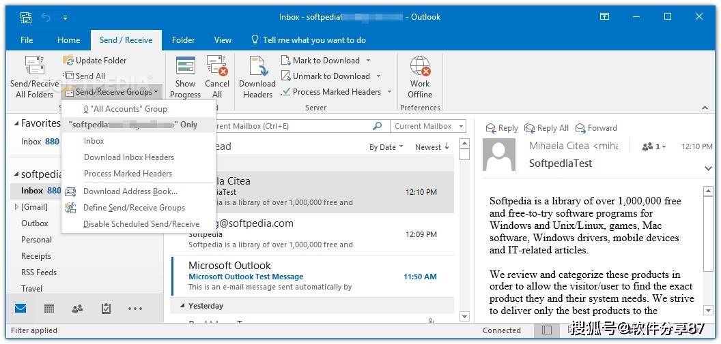Switch to the Home tab
The image size is (721, 344).
[68, 40]
